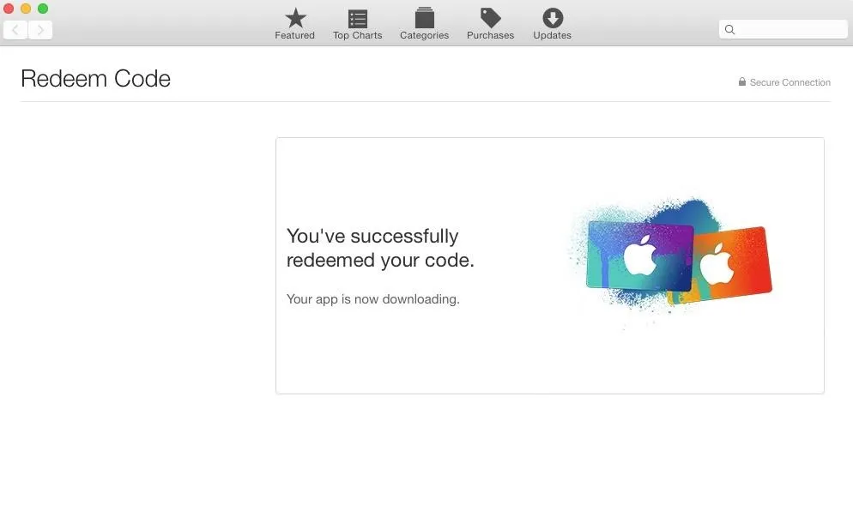Click the Your app is now downloading text
The height and width of the screenshot is (505, 853).
(373, 299)
